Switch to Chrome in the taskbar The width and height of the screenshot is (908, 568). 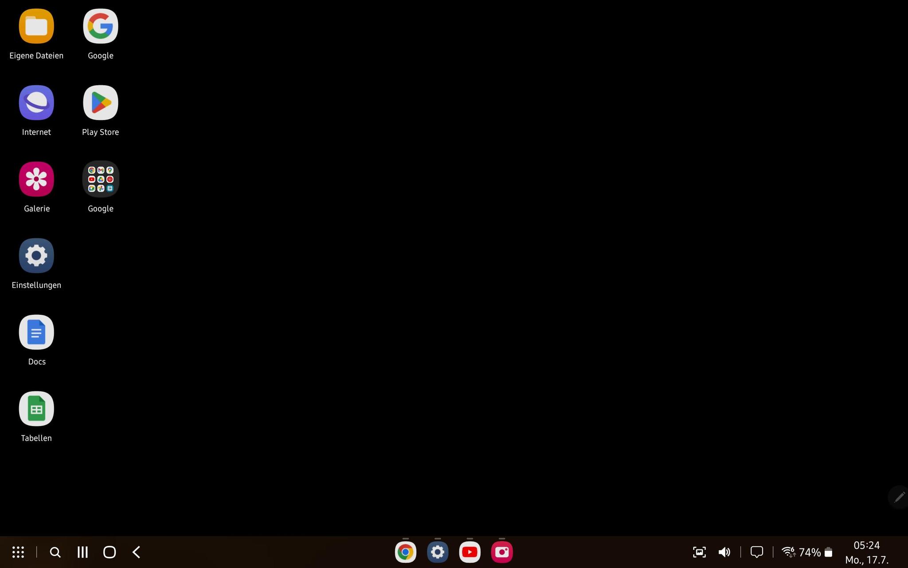point(406,552)
